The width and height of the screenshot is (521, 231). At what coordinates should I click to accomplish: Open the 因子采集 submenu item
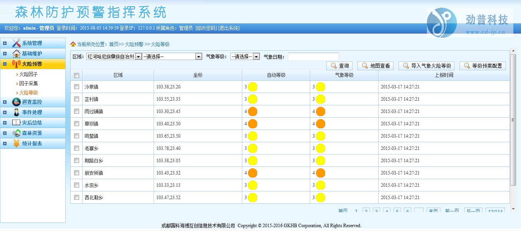28,83
